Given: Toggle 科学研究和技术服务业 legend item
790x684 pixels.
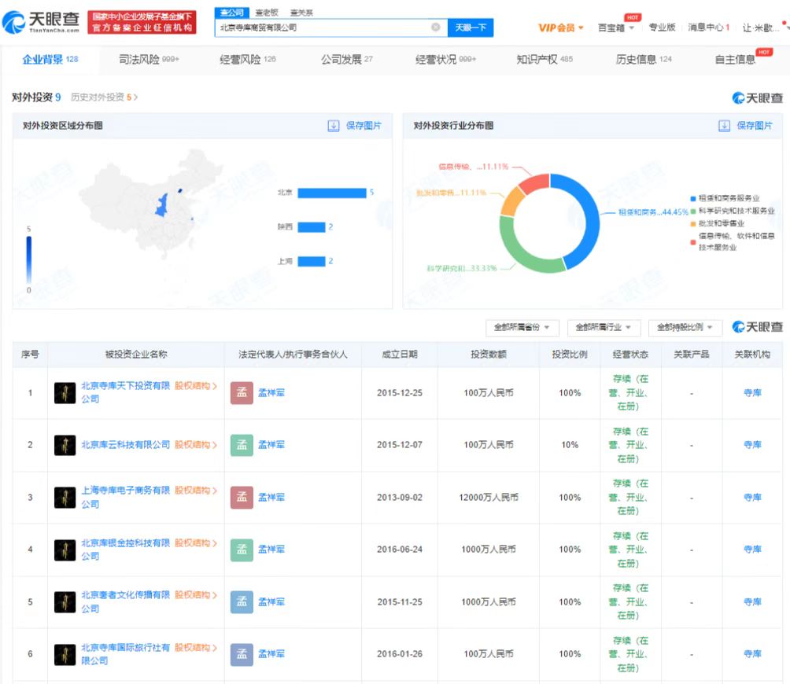Looking at the screenshot, I should [733, 211].
